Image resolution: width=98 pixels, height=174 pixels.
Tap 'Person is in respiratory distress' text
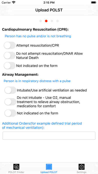[37, 81]
